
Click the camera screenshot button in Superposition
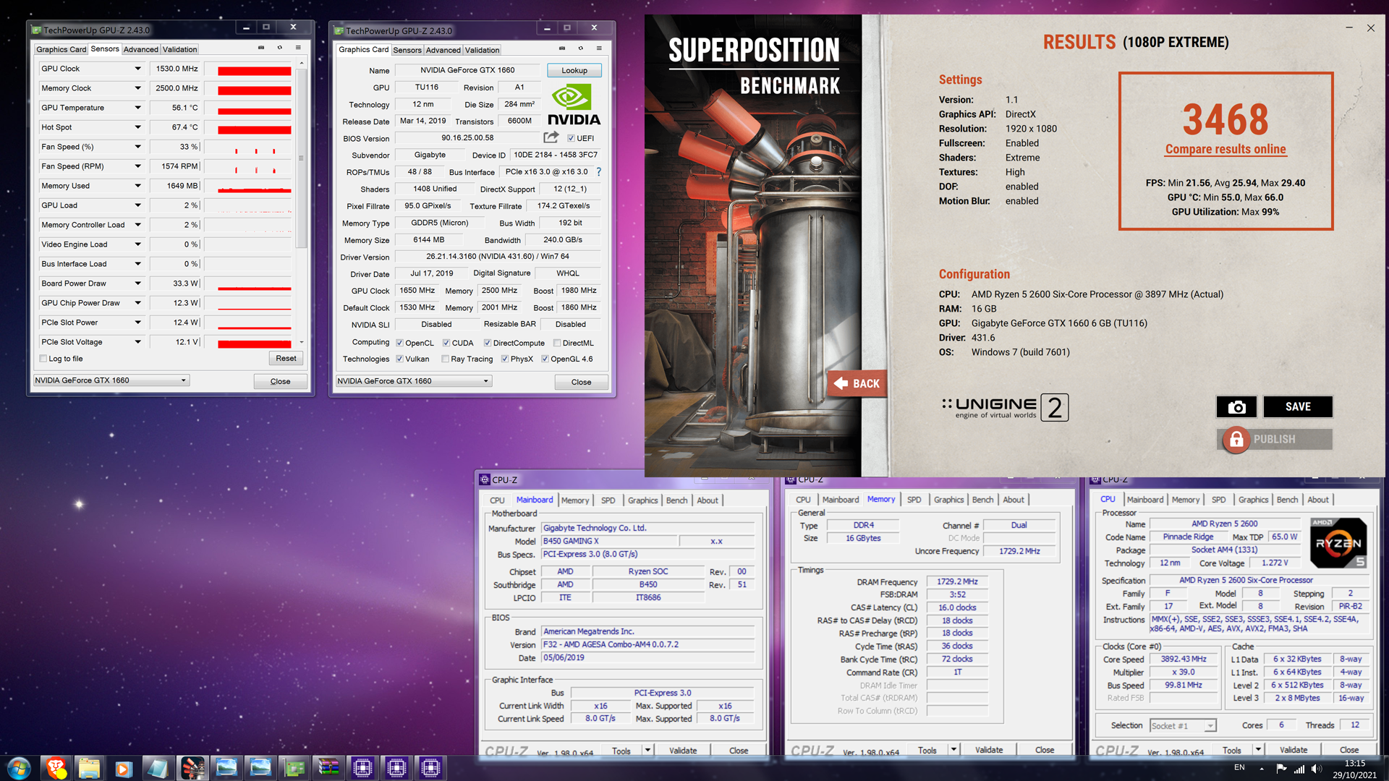[x=1237, y=407]
